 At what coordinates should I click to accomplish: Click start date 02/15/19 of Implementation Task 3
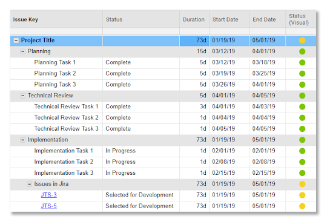[x=223, y=172]
